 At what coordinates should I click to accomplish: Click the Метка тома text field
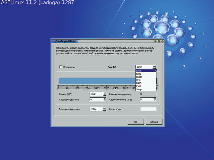(x=148, y=109)
